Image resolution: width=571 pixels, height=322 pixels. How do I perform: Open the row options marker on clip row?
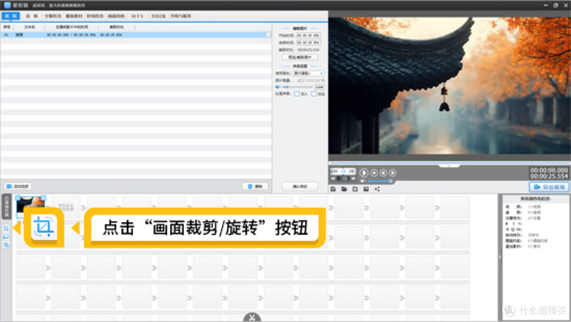coord(269,35)
